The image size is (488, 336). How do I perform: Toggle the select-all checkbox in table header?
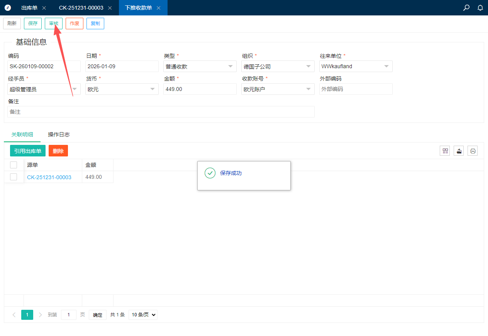(14, 165)
